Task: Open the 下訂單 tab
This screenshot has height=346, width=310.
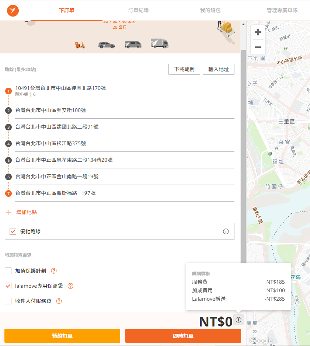Action: [x=66, y=10]
